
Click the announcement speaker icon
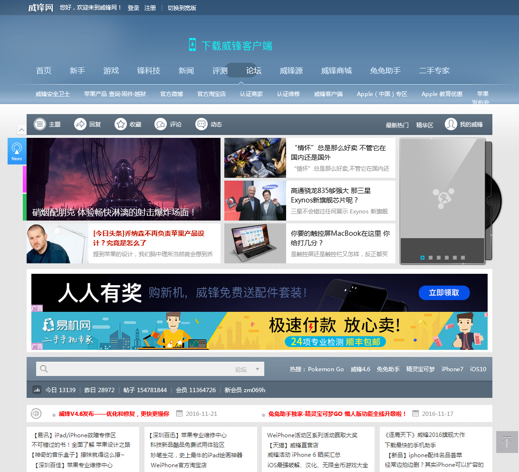tap(36, 414)
